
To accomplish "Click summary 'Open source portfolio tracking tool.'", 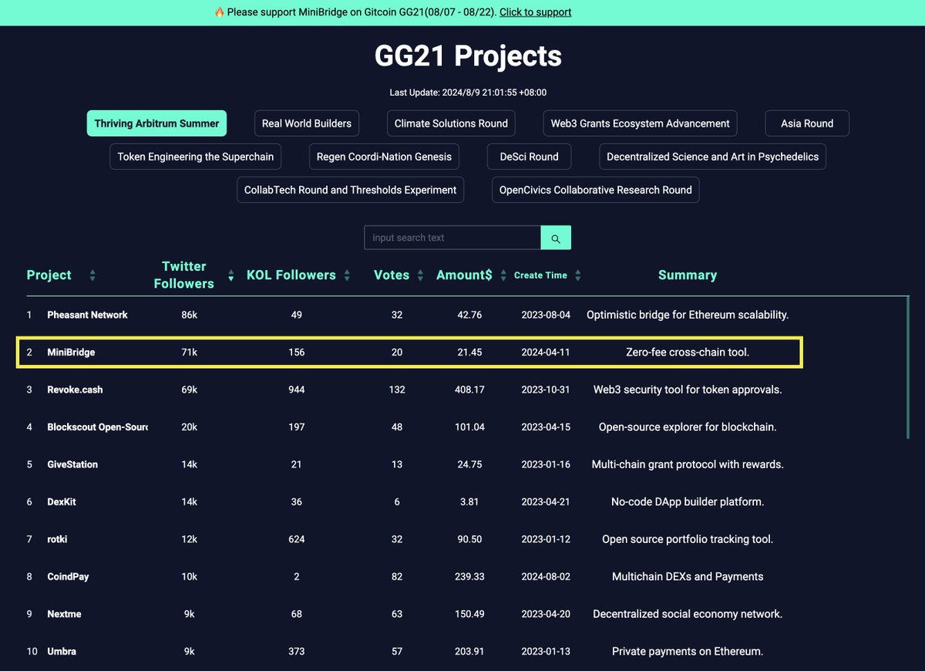I will [688, 539].
